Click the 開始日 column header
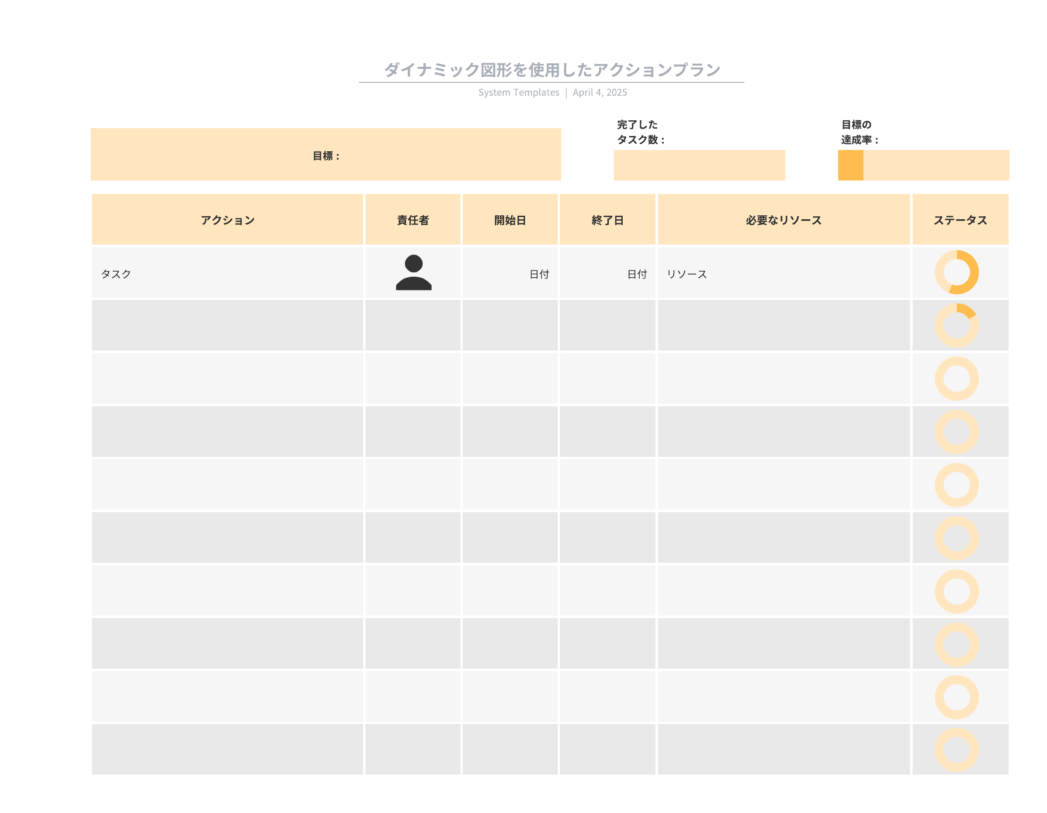 pyautogui.click(x=510, y=220)
